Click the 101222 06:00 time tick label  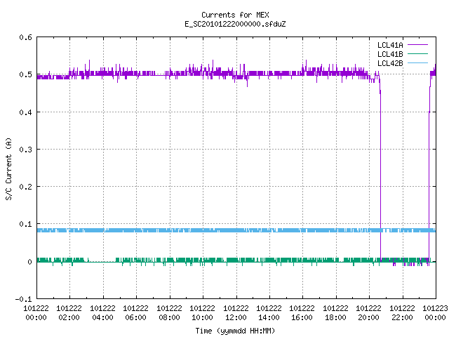(x=135, y=313)
